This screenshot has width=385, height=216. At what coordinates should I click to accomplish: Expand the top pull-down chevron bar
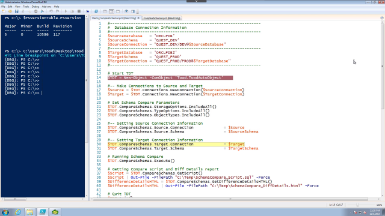(196, 1)
